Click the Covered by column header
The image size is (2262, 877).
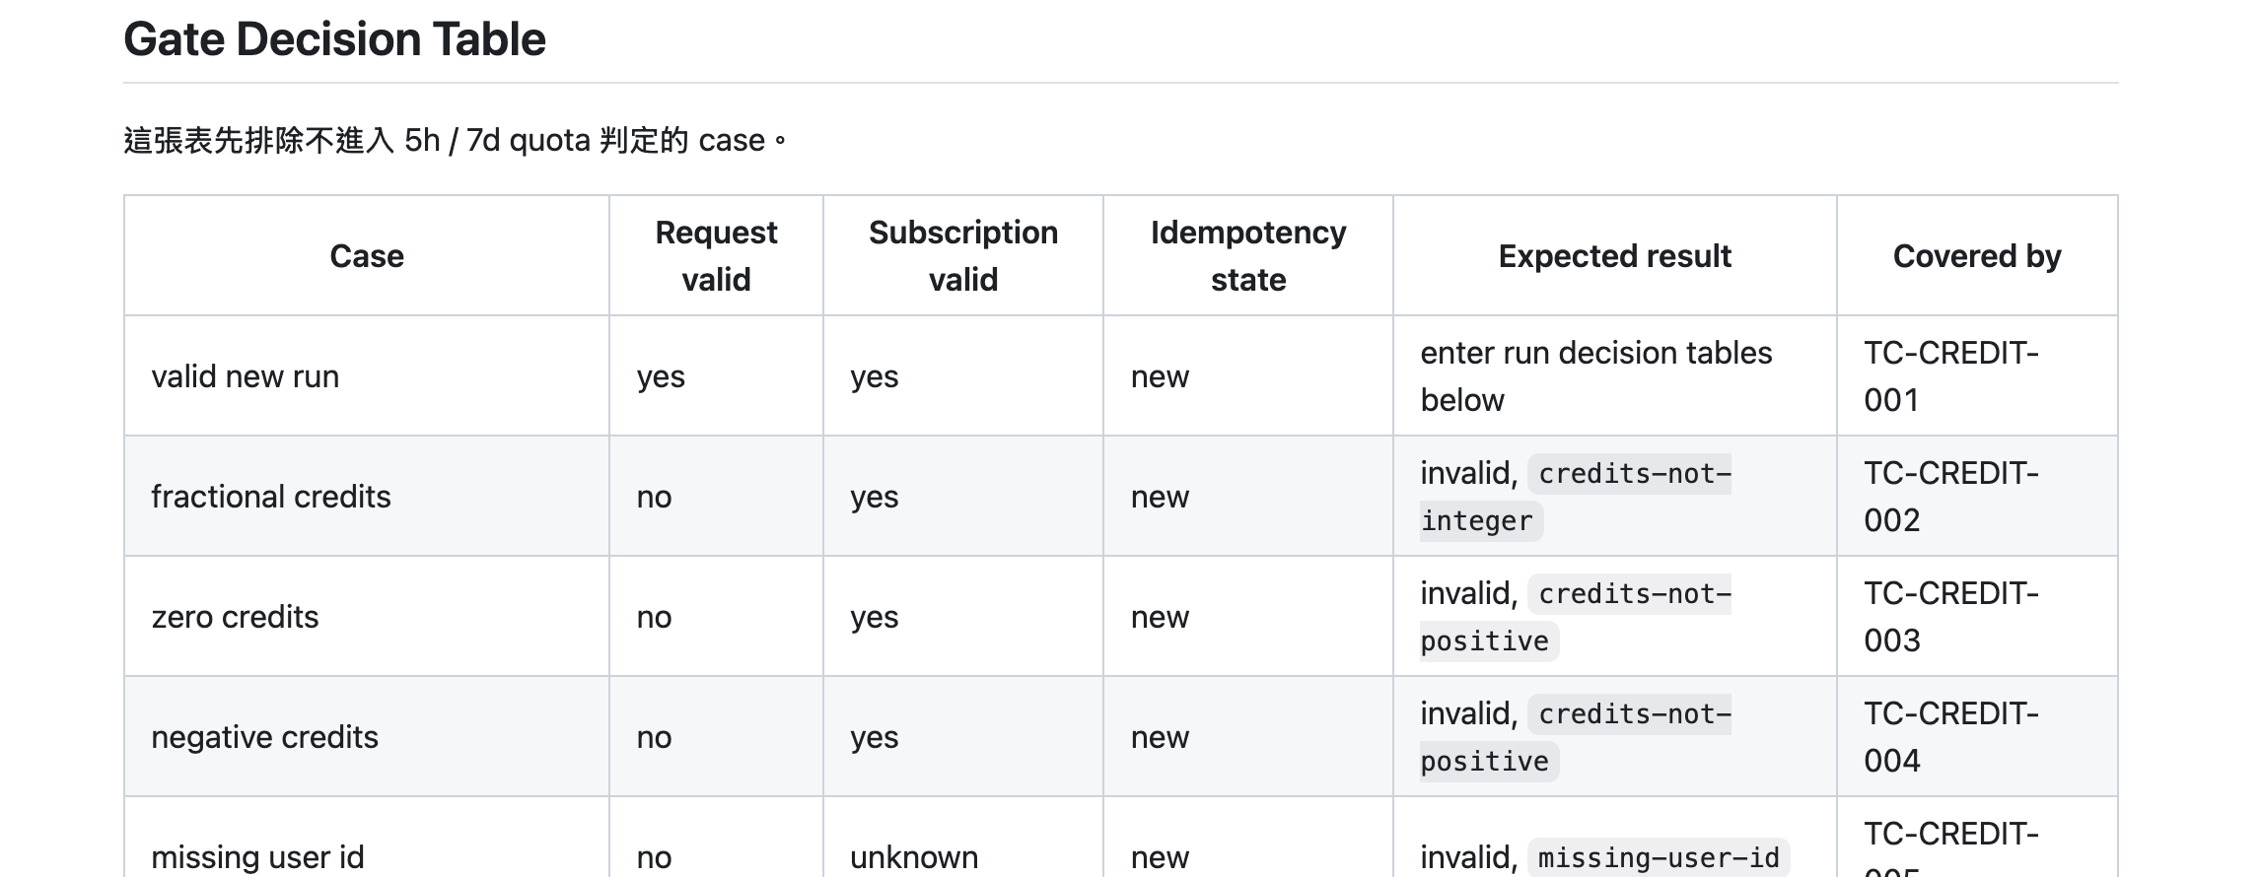point(1977,256)
